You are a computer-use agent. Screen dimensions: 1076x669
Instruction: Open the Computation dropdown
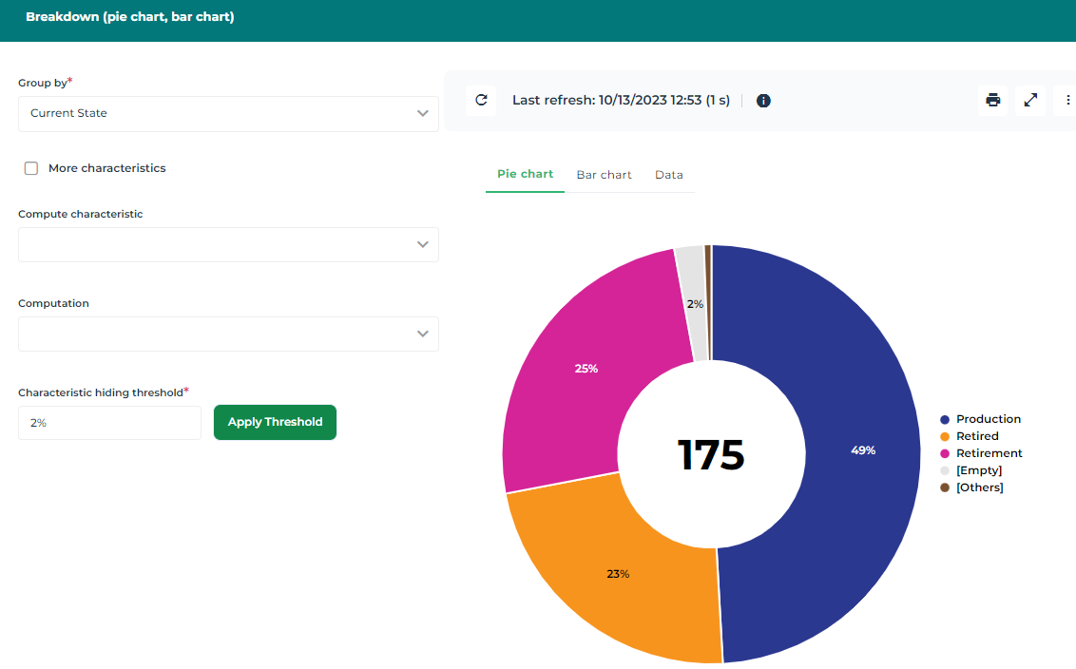point(228,334)
